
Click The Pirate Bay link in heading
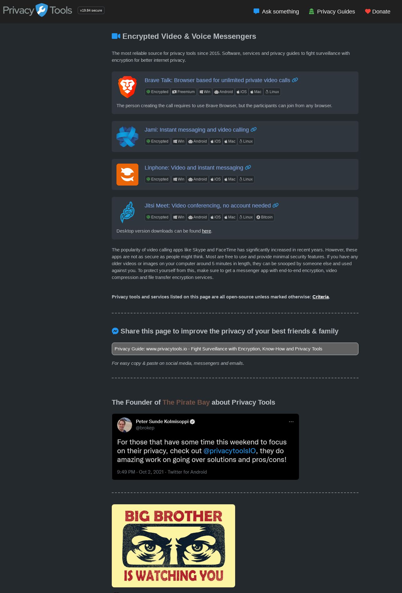point(186,402)
